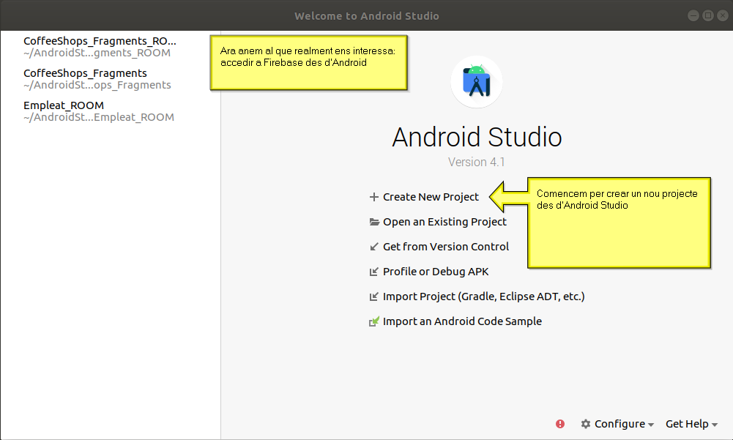Minimize the Welcome to Android Studio window
The width and height of the screenshot is (733, 440).
tap(693, 15)
